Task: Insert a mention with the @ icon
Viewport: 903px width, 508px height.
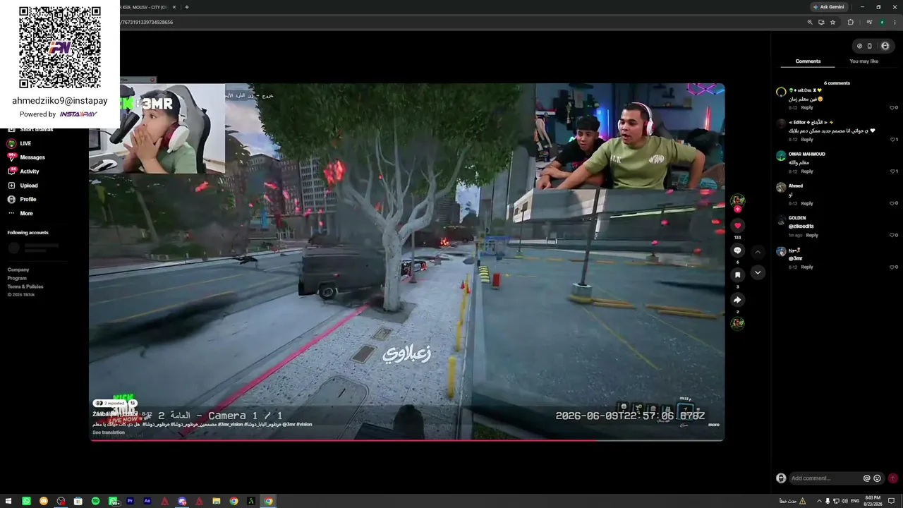Action: coord(867,478)
